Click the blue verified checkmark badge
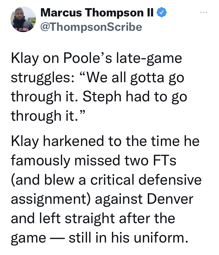The height and width of the screenshot is (255, 219). [161, 12]
